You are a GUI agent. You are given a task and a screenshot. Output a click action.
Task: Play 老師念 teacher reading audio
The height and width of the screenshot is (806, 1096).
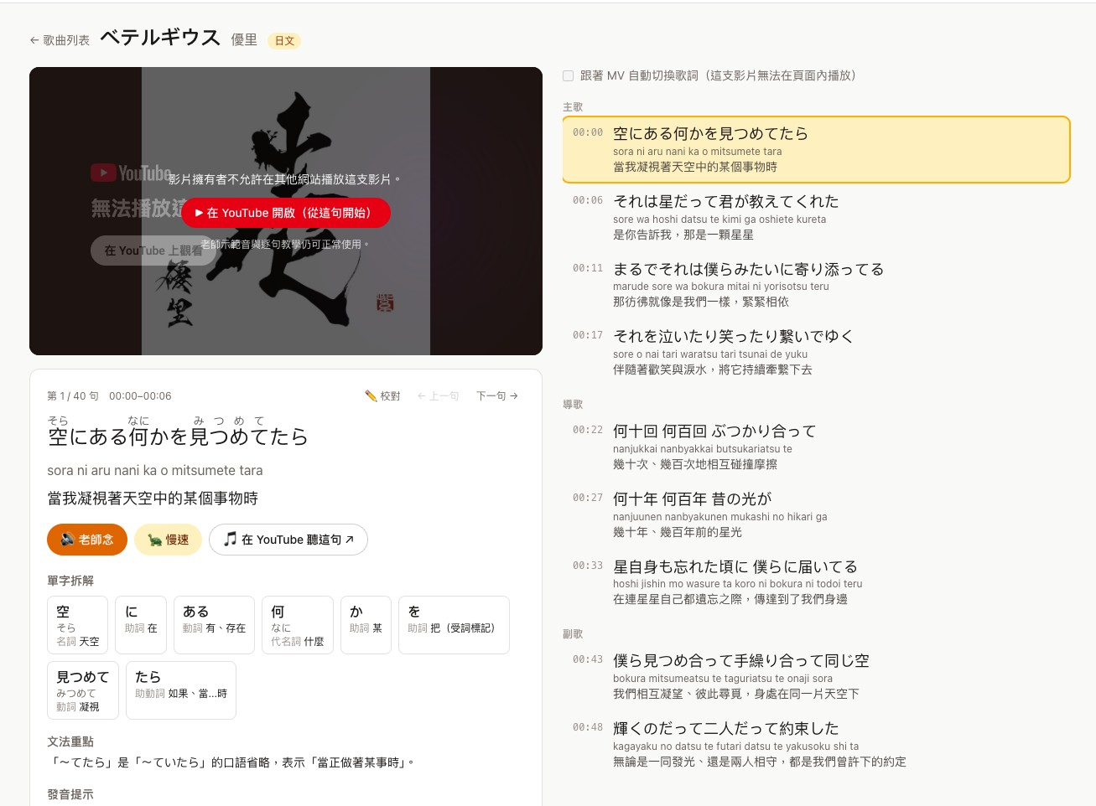click(x=87, y=540)
